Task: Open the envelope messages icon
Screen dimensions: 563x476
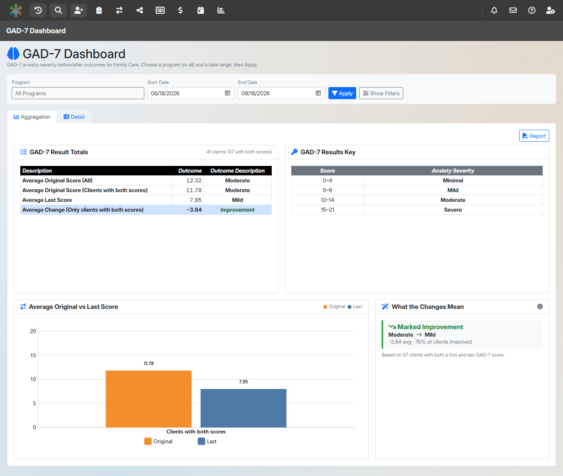Action: coord(513,11)
